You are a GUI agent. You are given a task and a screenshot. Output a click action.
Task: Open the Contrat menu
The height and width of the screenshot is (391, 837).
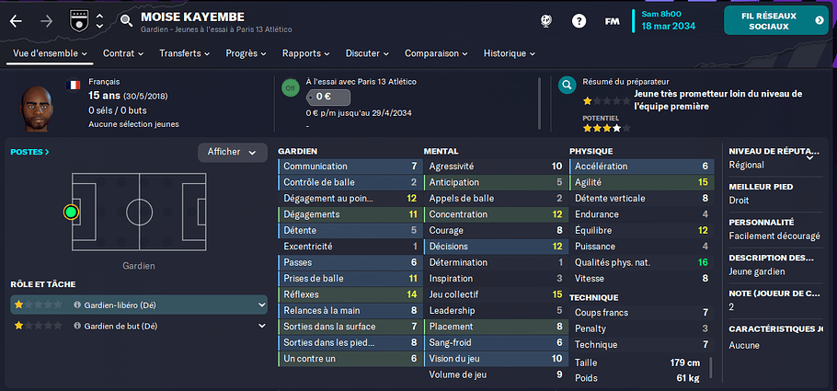[x=123, y=53]
